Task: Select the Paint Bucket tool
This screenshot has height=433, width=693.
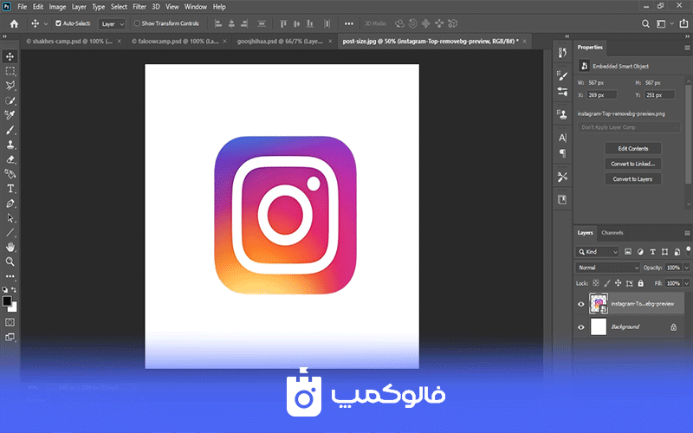Action: click(10, 174)
